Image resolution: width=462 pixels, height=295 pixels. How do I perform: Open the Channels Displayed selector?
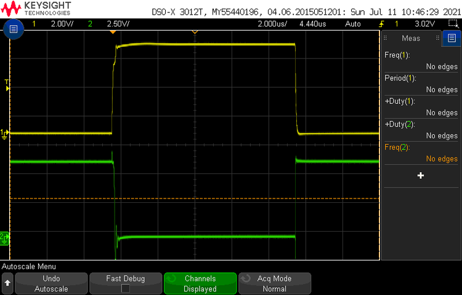200,283
